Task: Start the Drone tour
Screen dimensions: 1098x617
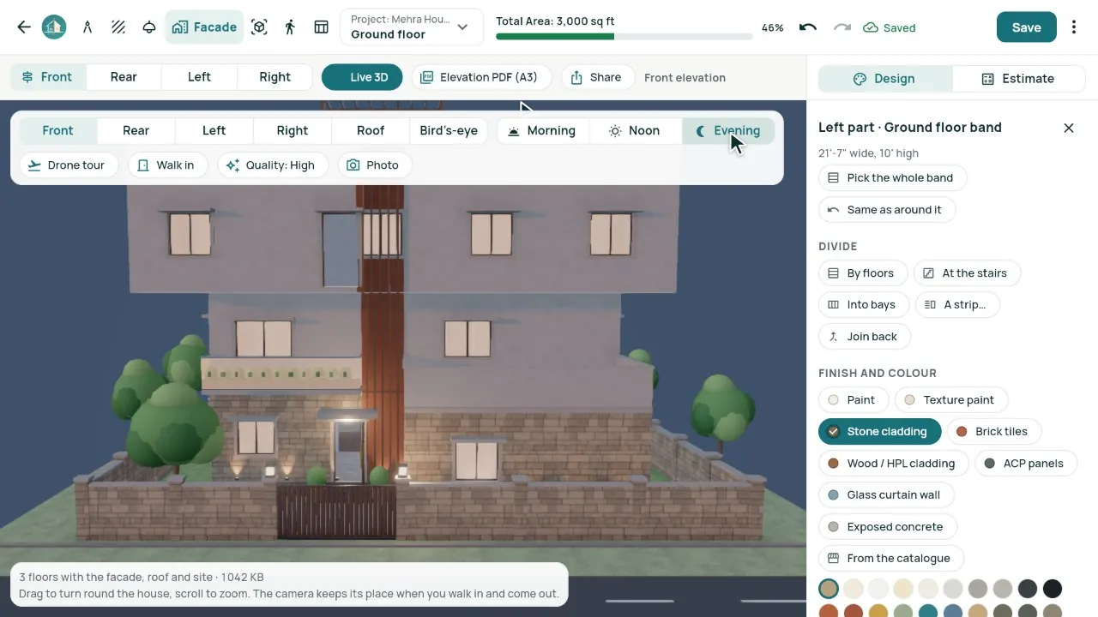Action: coord(66,165)
